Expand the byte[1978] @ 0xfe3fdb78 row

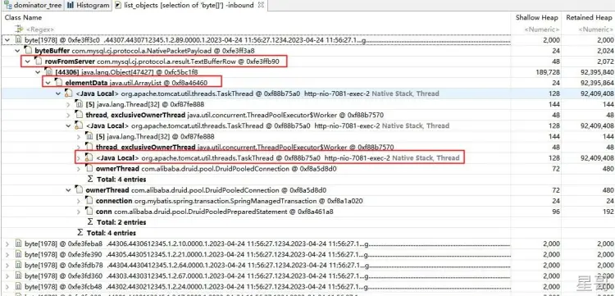pyautogui.click(x=7, y=265)
